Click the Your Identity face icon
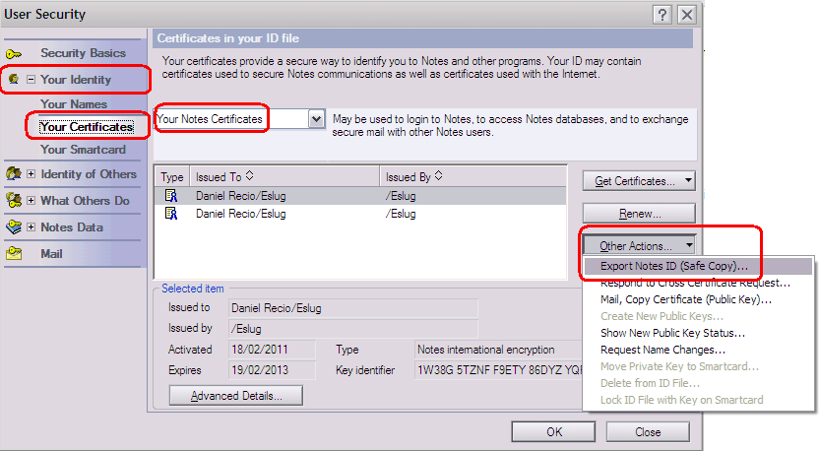819x451 pixels. [x=14, y=79]
